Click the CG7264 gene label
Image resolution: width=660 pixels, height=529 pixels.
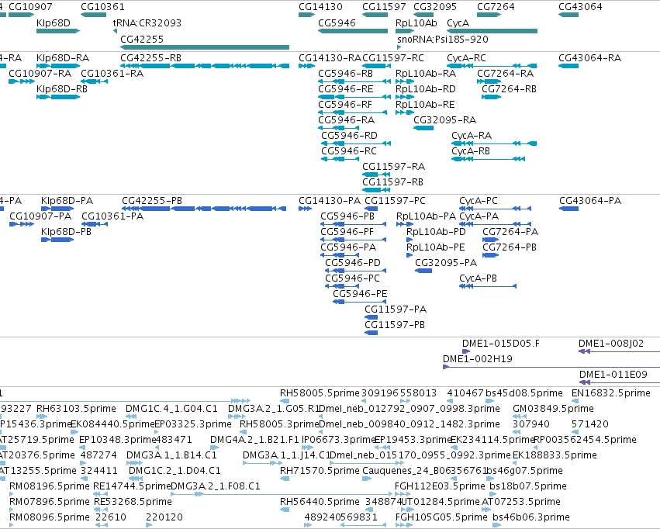[496, 7]
